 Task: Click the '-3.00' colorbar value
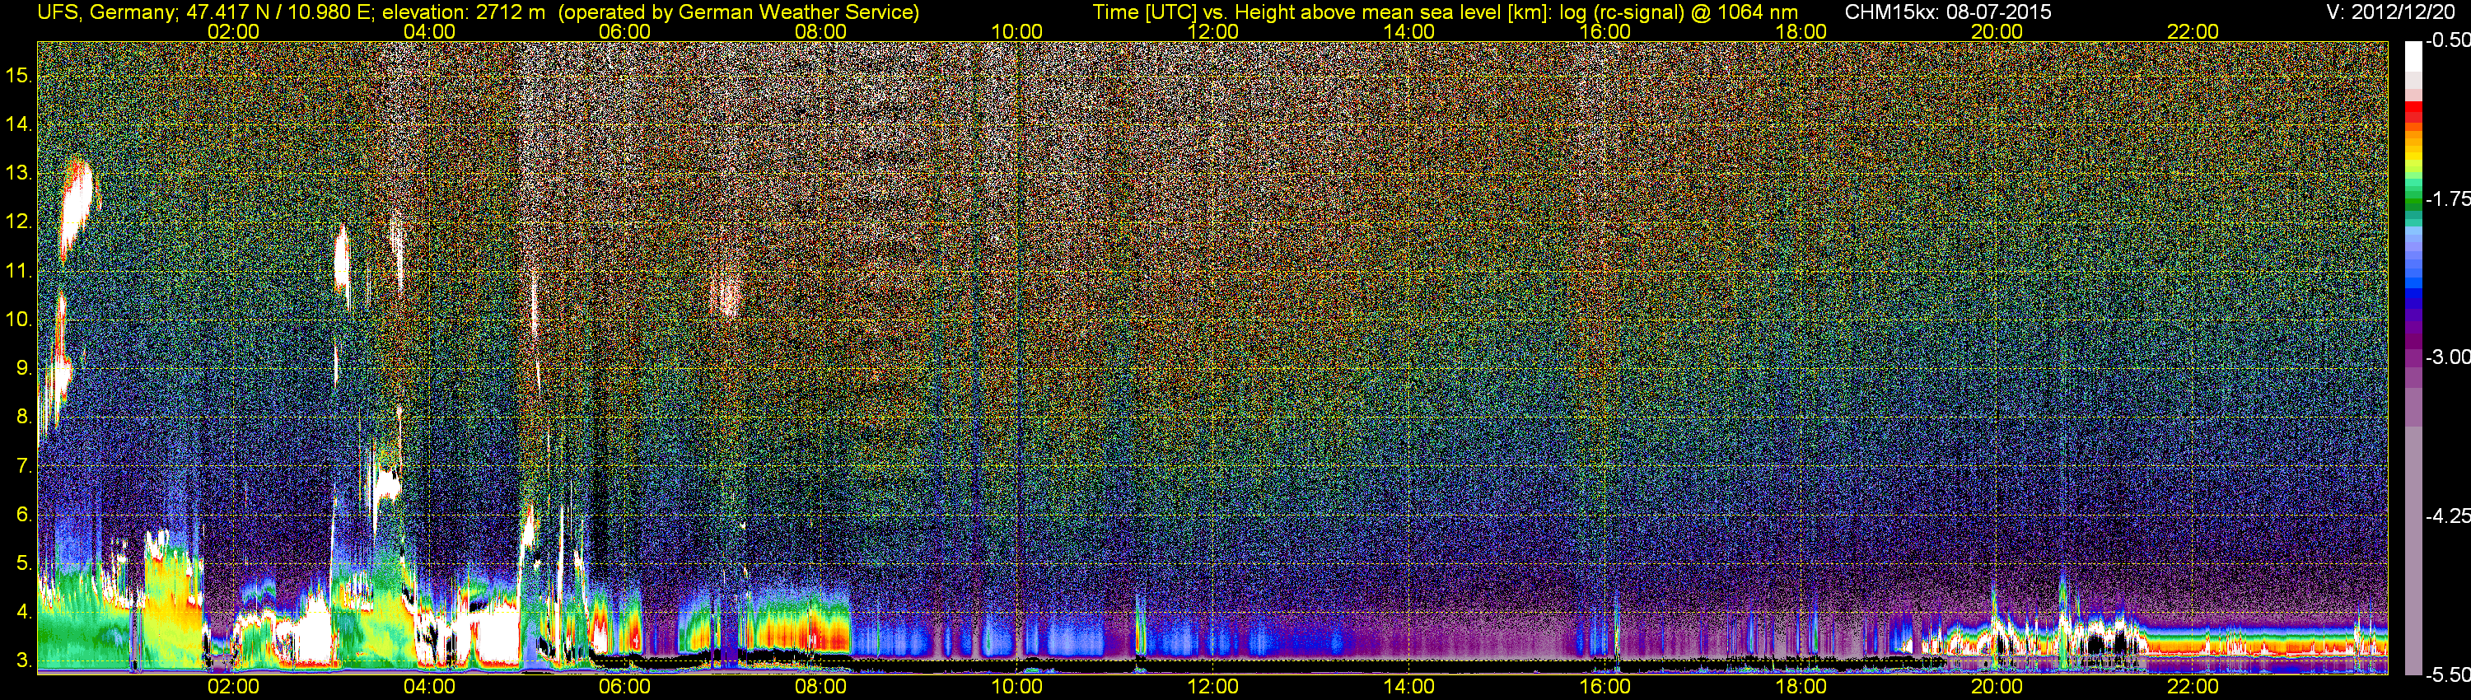pyautogui.click(x=2447, y=357)
